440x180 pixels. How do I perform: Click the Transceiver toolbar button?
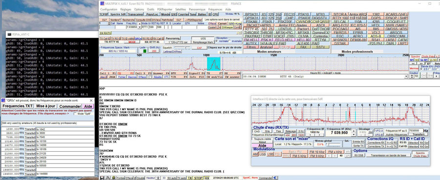pyautogui.click(x=136, y=14)
